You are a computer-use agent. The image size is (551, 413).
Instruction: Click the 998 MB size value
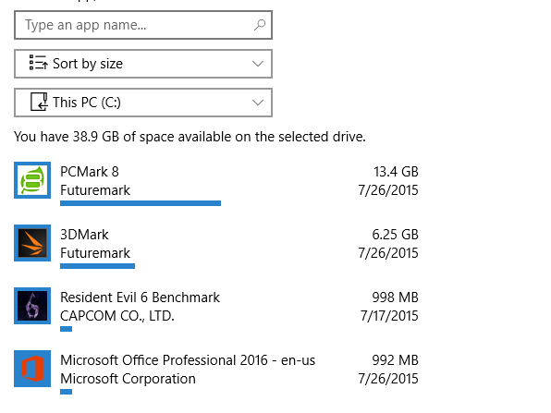coord(396,298)
